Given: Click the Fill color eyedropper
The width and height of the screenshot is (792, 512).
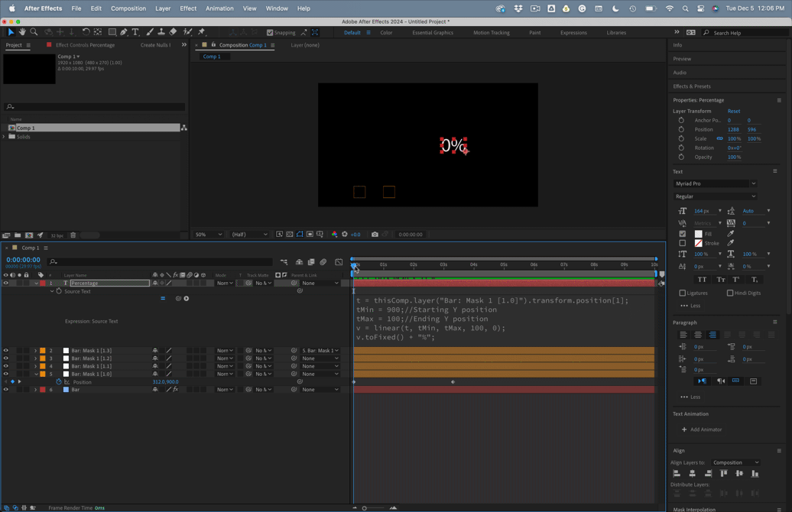Looking at the screenshot, I should [730, 234].
